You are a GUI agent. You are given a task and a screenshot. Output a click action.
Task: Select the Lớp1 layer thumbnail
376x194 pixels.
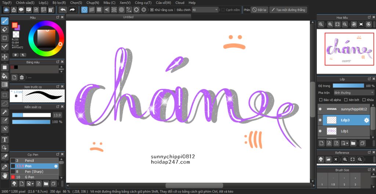pyautogui.click(x=332, y=131)
